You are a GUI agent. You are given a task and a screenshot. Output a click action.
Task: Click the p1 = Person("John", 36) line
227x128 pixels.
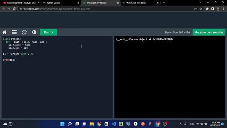19,54
